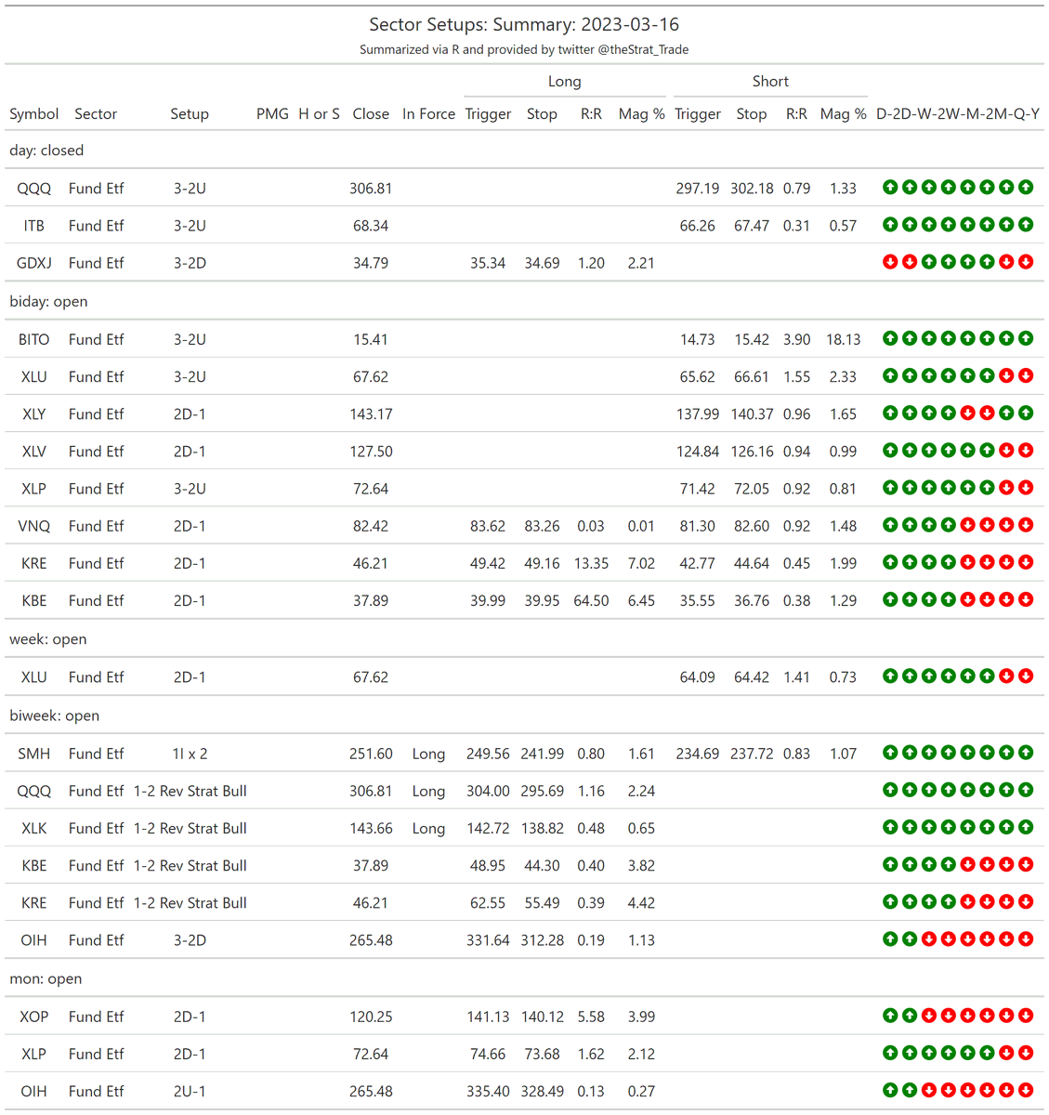Select the red Y arrow in the XLV row

[1026, 450]
